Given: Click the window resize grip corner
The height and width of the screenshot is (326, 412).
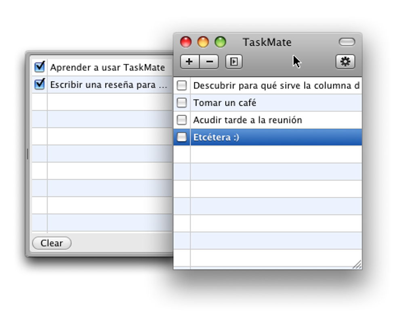Looking at the screenshot, I should pos(357,264).
